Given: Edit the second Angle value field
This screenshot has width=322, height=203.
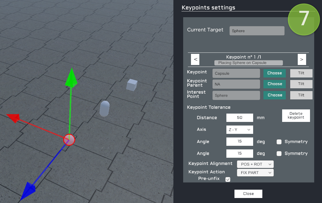Looking at the screenshot, I should click(240, 154).
